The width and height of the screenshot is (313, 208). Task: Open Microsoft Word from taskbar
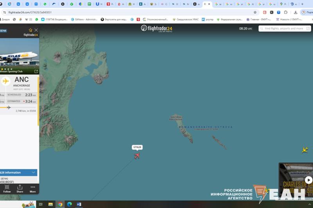click(79, 204)
